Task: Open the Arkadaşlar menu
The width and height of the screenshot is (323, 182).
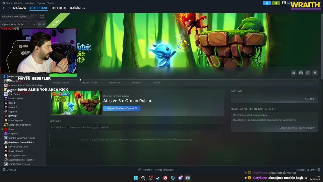Action: [30, 3]
